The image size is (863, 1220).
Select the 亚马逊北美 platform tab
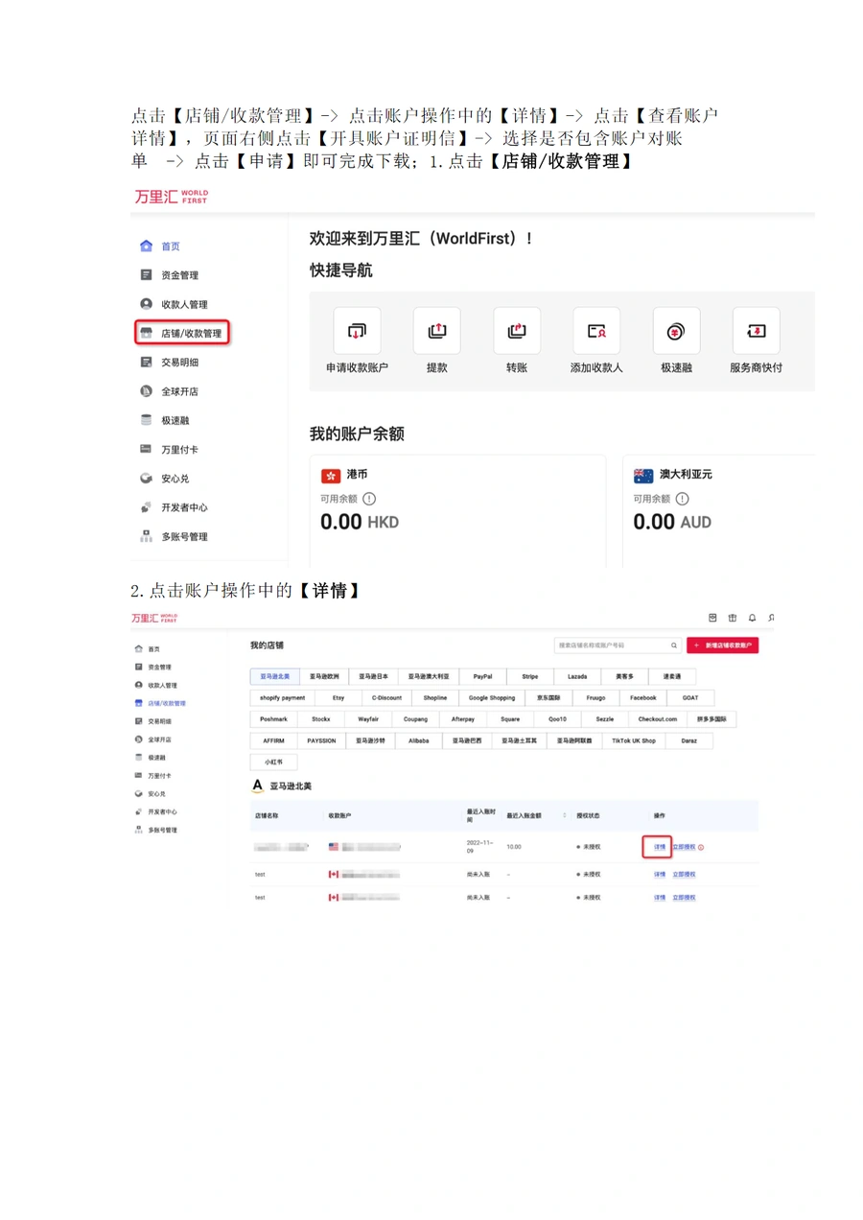tap(274, 676)
